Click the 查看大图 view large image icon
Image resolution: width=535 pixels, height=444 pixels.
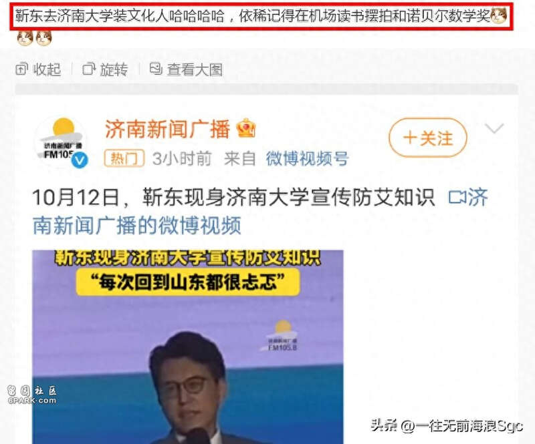click(156, 69)
